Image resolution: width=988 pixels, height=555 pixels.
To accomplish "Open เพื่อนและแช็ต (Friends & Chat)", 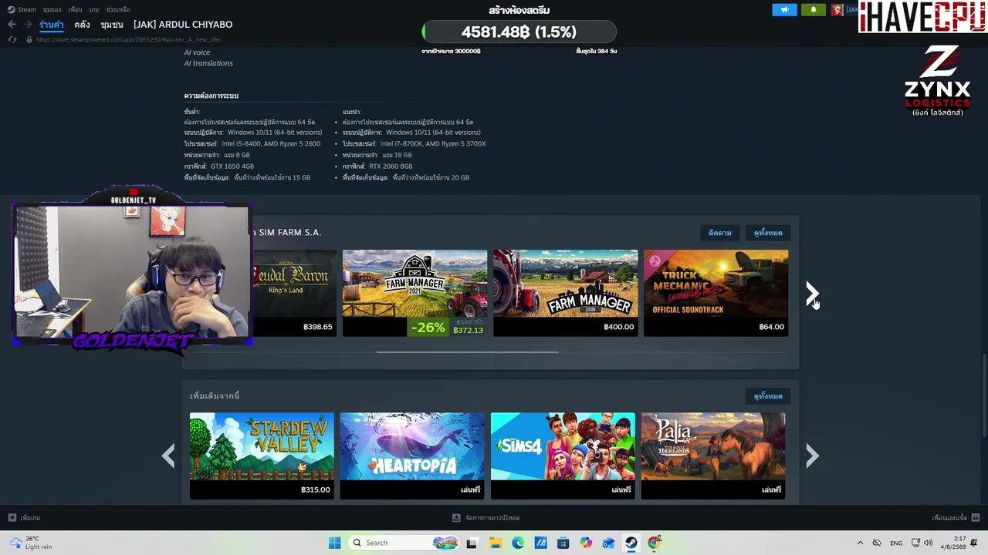I will click(x=956, y=518).
